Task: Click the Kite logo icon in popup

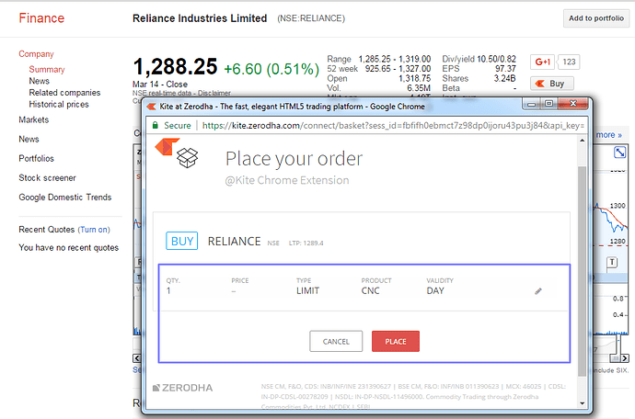Action: point(167,146)
